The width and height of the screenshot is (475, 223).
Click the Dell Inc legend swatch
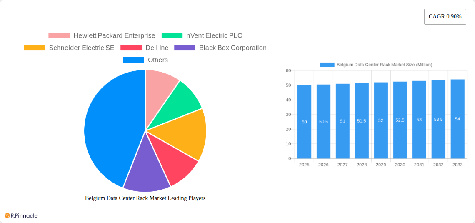pyautogui.click(x=131, y=48)
